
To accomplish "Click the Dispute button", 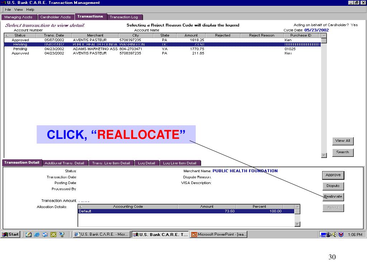I will (333, 186).
